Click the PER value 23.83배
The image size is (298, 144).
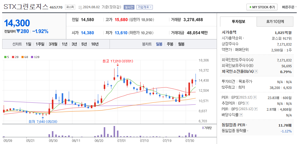pos(273,98)
